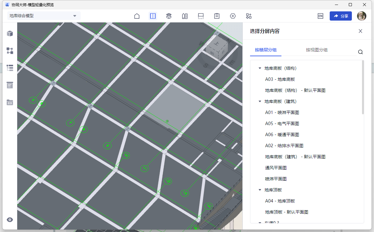Close the 选择分屏内容 panel

[x=360, y=31]
